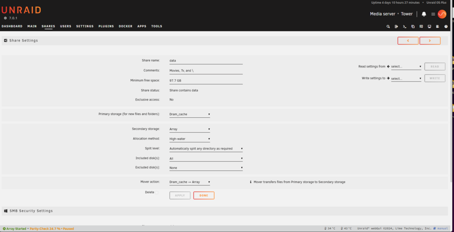Click the Done button
Screen dimensions: 454x232
point(204,196)
